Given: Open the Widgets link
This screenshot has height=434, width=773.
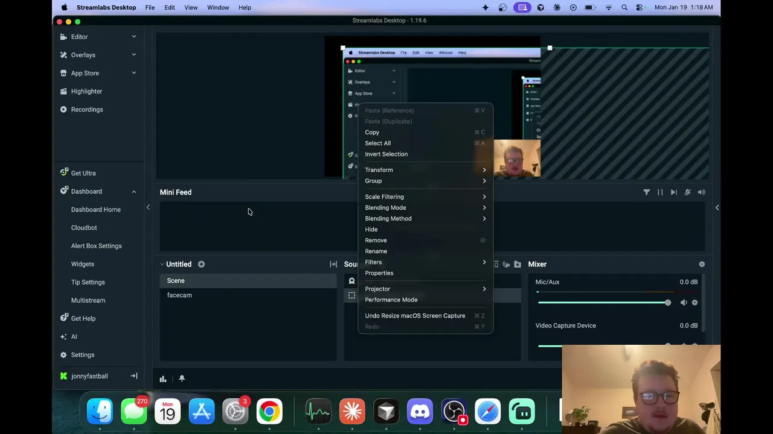Looking at the screenshot, I should (82, 264).
